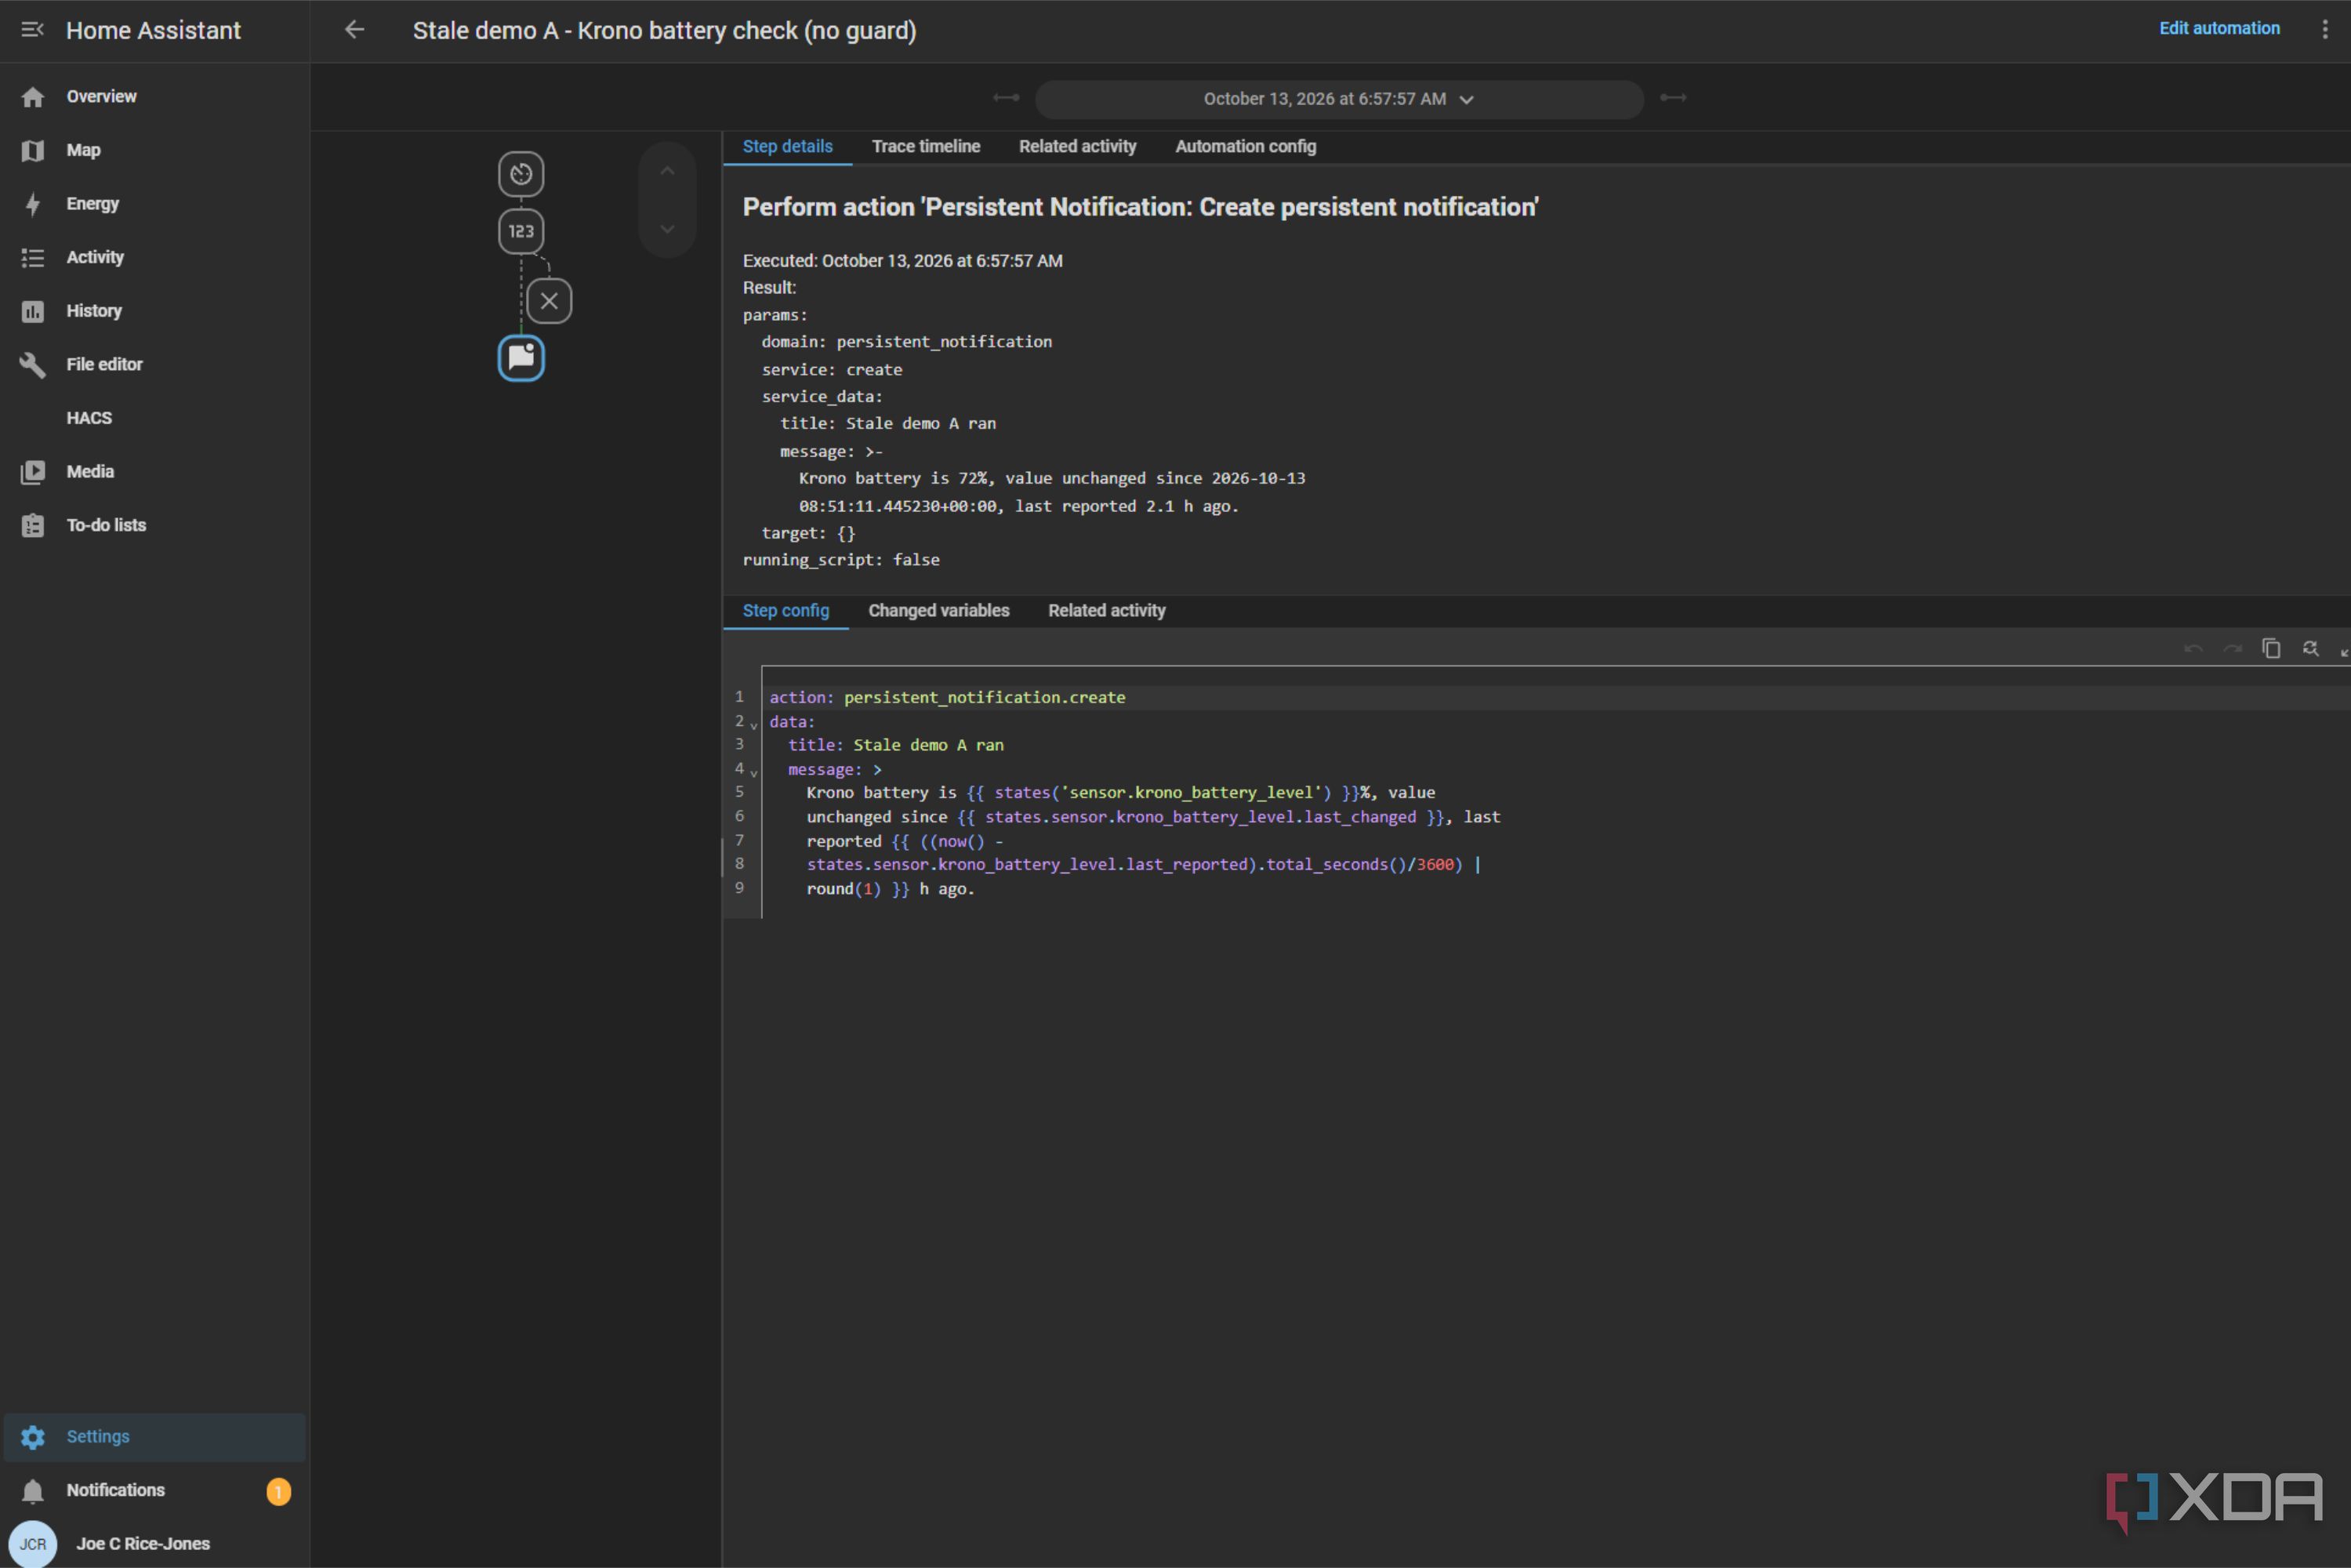Open To-do lists in the sidebar
2351x1568 pixels.
(x=154, y=525)
